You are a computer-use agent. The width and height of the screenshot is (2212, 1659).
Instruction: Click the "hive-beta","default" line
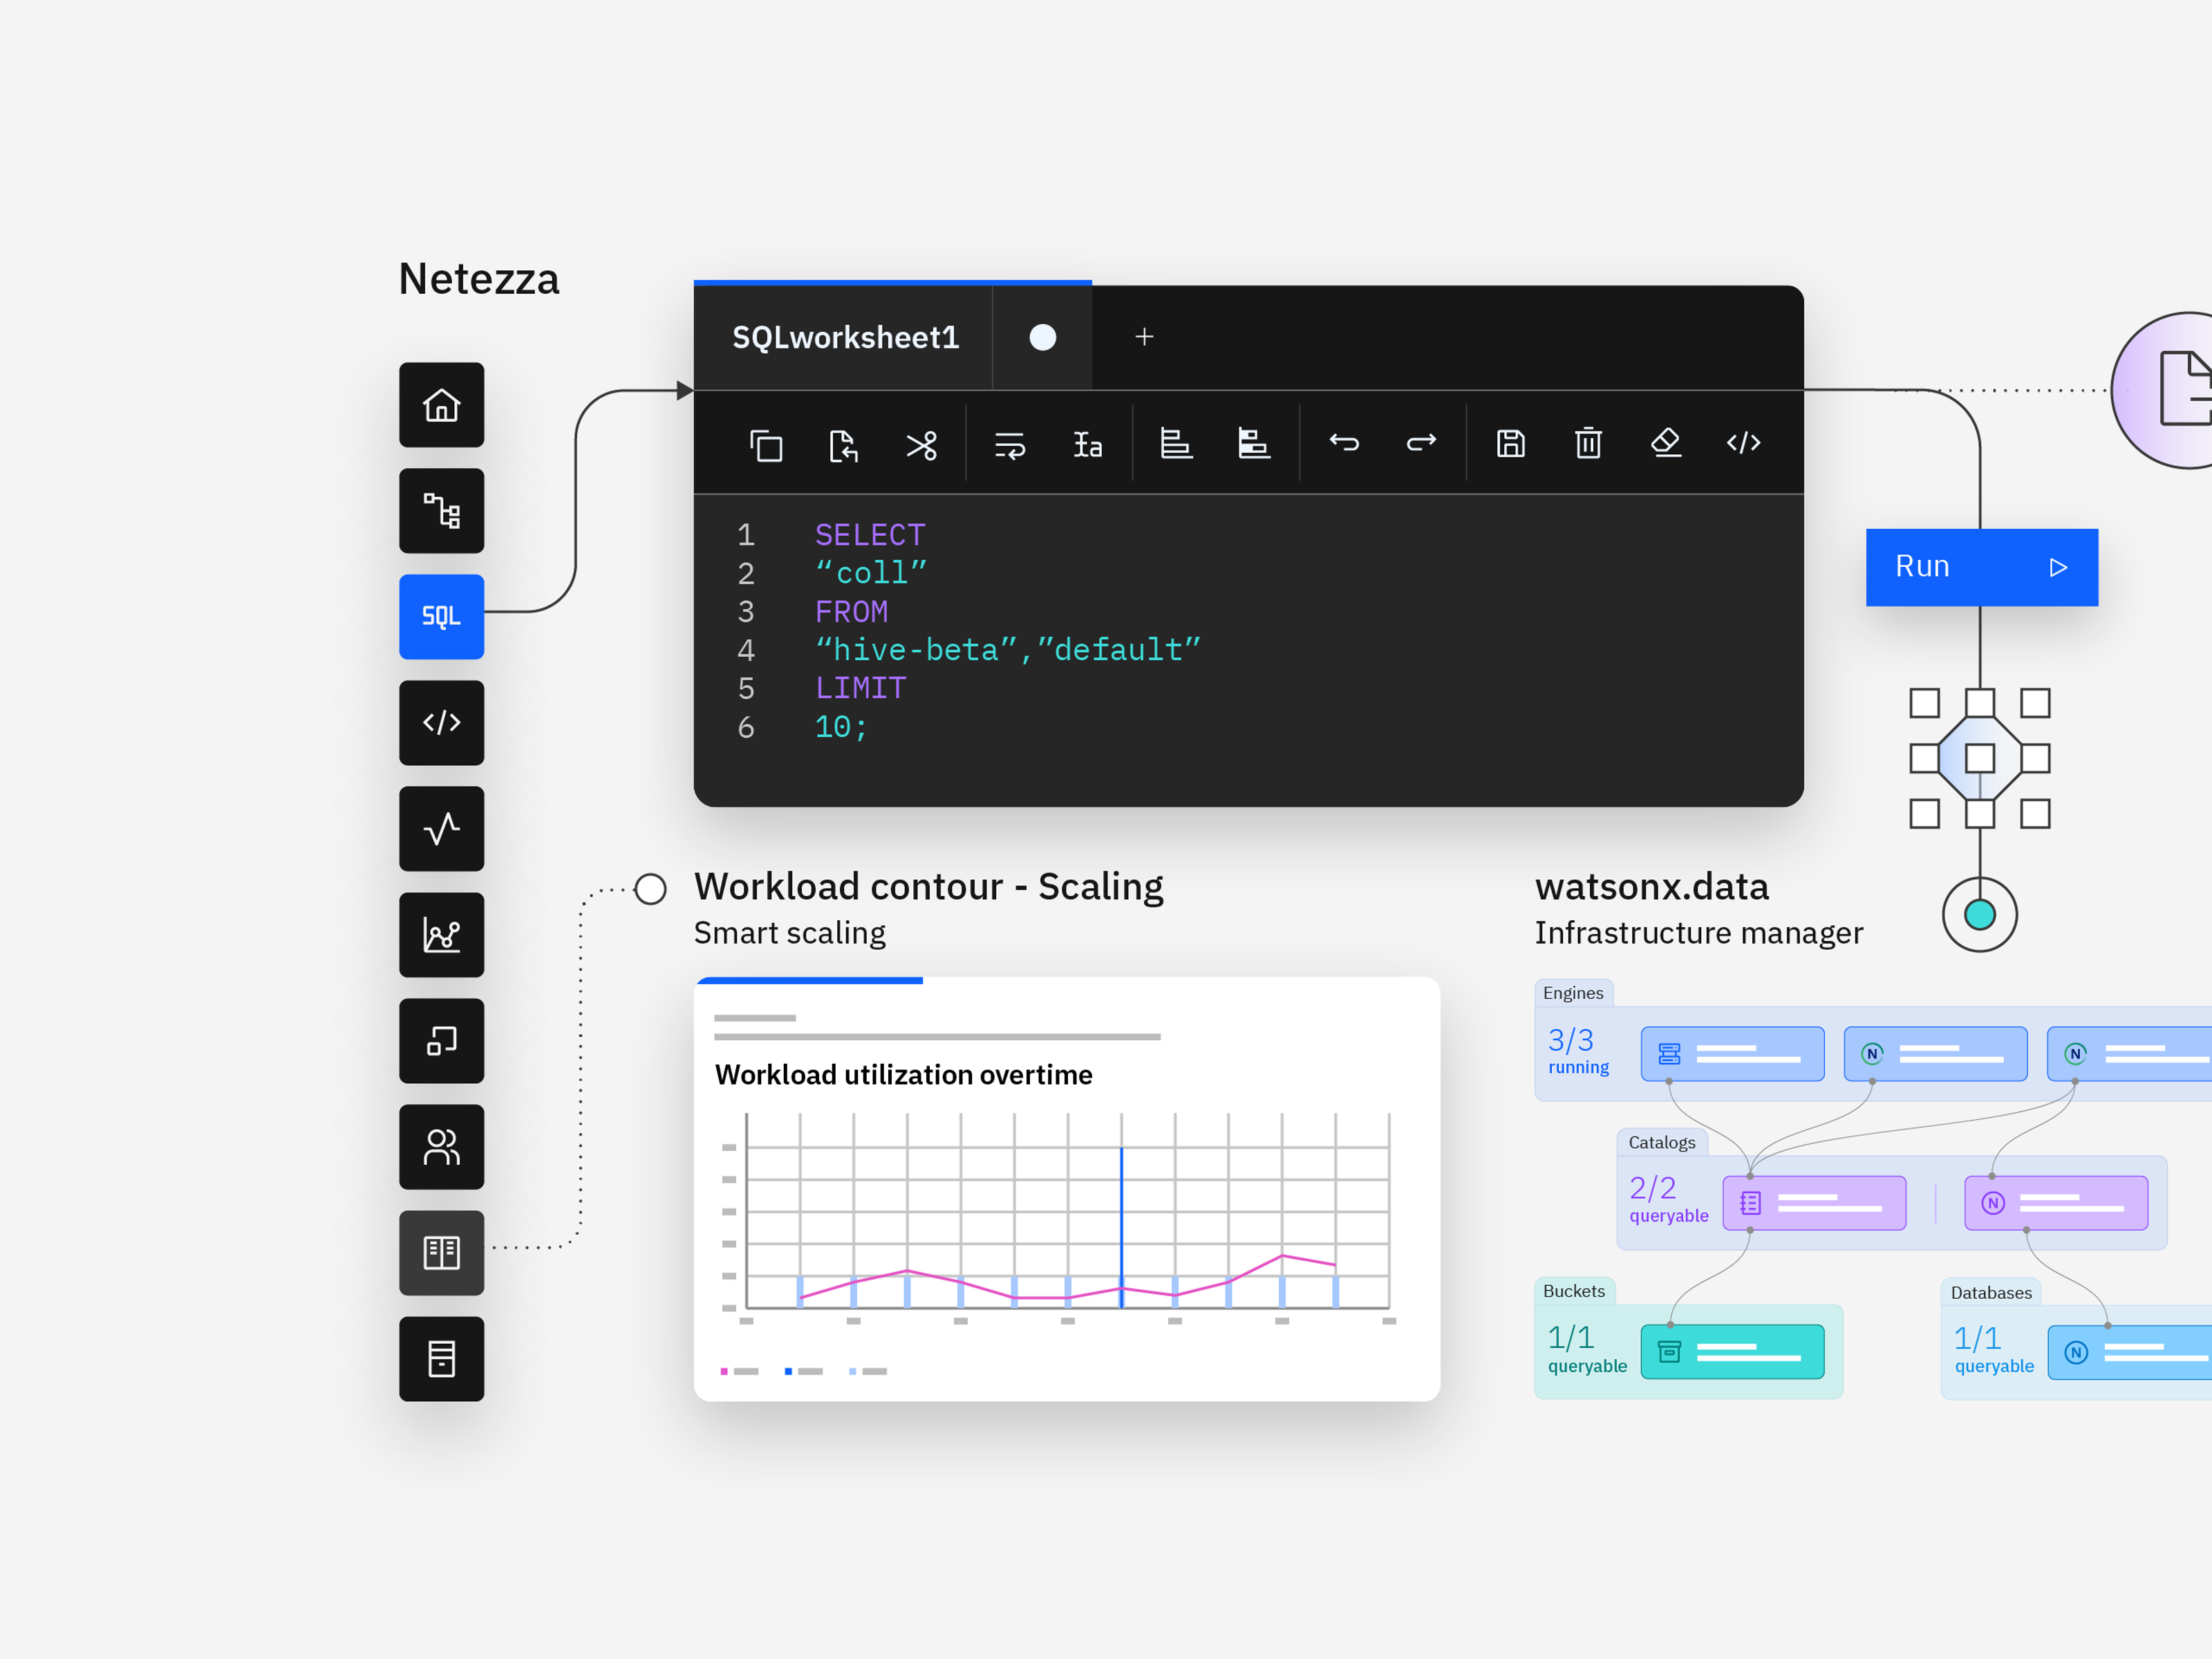1008,650
